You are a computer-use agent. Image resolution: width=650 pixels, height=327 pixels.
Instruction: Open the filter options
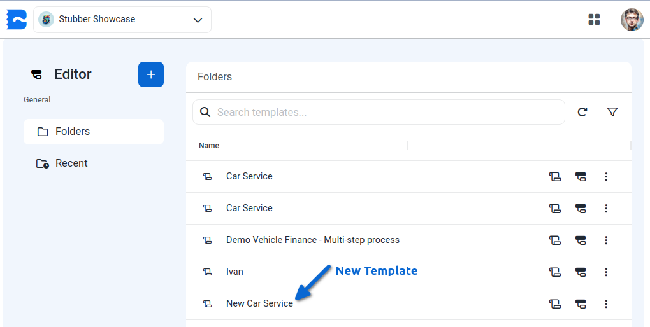click(x=612, y=112)
